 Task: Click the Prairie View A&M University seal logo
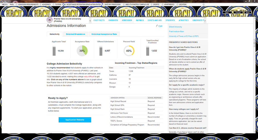click(49, 20)
